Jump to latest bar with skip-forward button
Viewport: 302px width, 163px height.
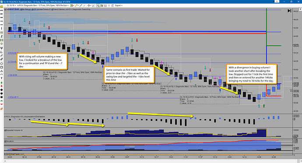tap(289, 11)
